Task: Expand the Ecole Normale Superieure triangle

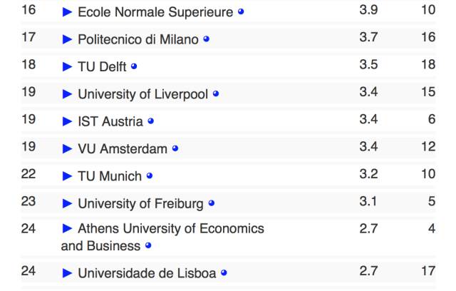Action: point(68,12)
